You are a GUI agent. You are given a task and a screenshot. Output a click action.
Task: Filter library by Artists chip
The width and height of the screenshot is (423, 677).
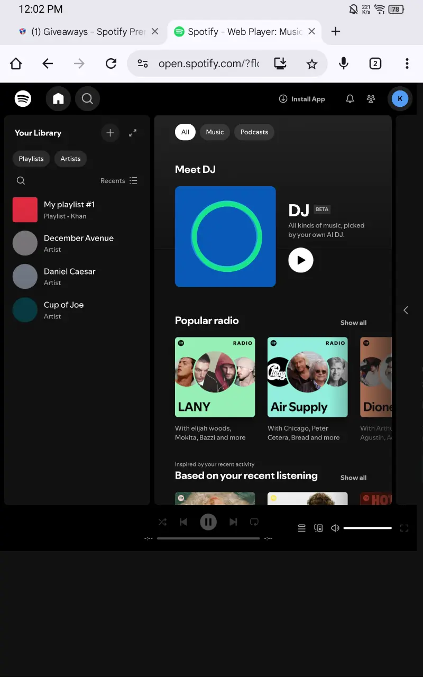tap(70, 159)
